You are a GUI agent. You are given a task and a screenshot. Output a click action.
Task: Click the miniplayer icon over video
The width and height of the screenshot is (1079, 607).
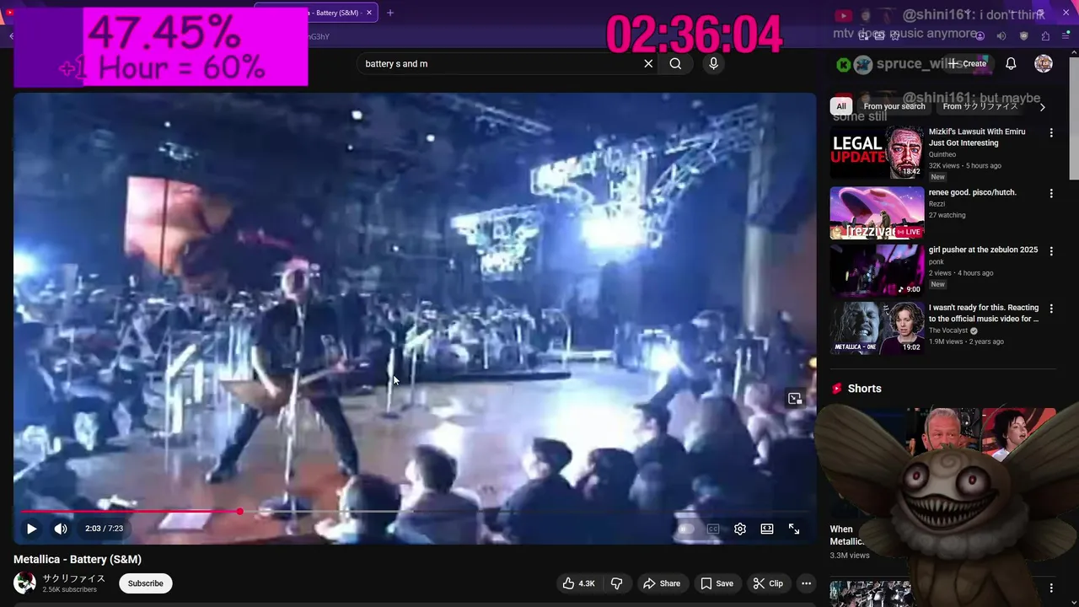pyautogui.click(x=795, y=399)
